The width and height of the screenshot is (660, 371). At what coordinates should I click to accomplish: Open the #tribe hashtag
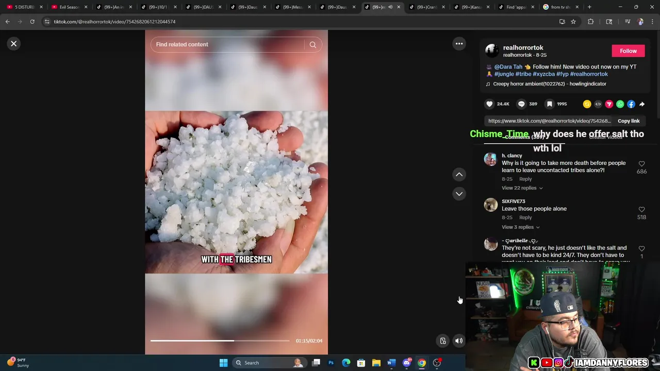pyautogui.click(x=523, y=74)
